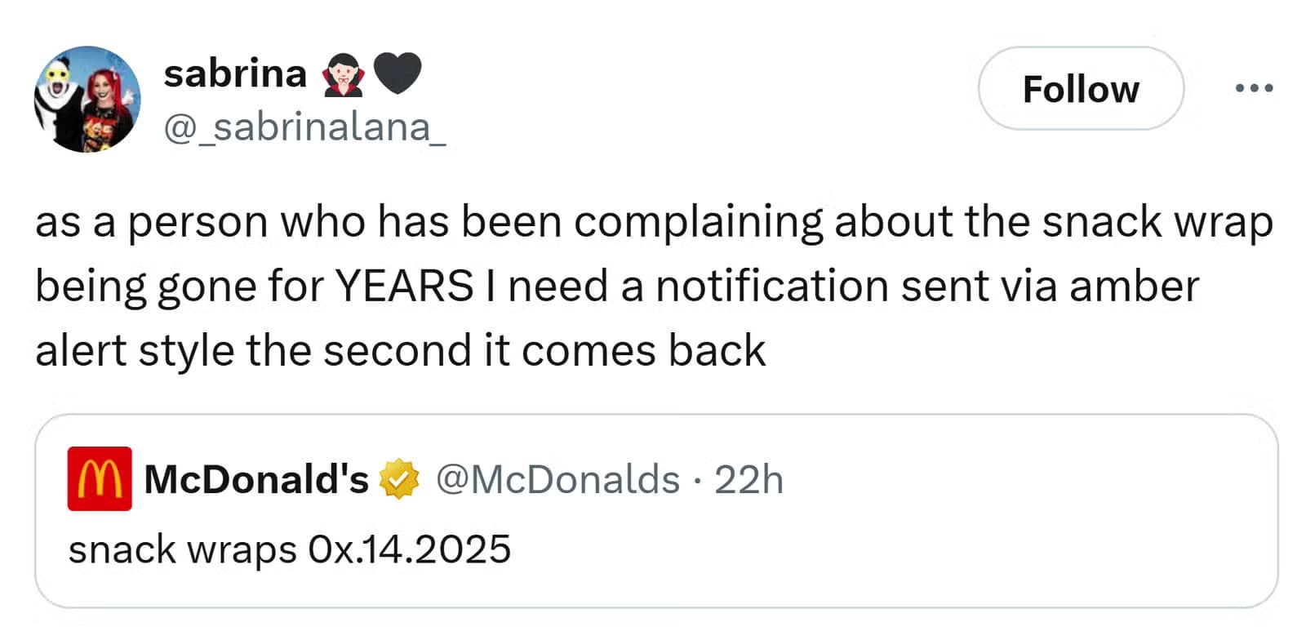This screenshot has width=1306, height=640.
Task: Click the black heart emoji beside the vampire emoji
Action: tap(397, 75)
